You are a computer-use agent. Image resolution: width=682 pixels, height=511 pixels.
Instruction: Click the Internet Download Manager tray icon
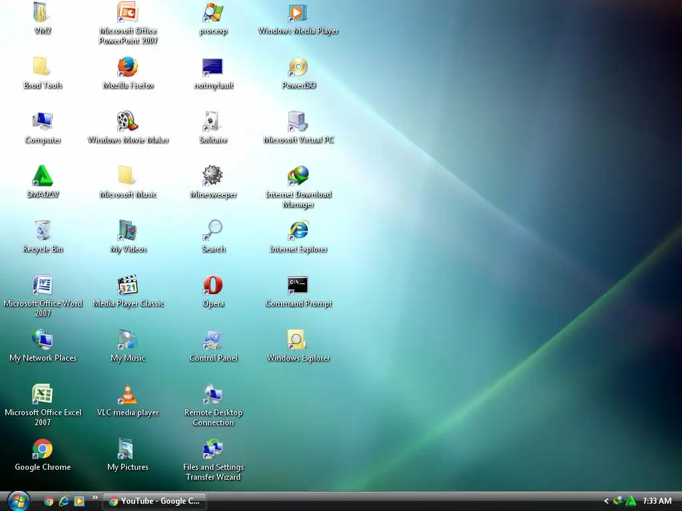click(x=618, y=501)
